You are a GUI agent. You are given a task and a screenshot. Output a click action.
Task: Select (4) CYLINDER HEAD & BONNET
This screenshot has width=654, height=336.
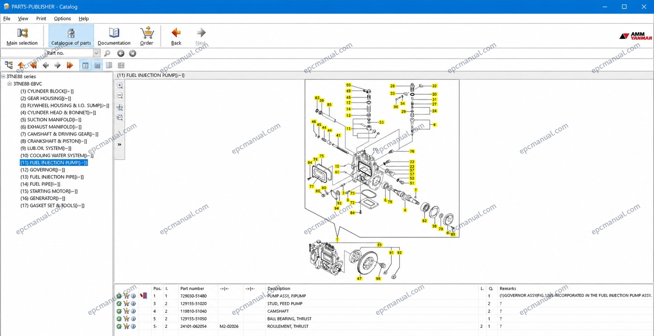58,113
